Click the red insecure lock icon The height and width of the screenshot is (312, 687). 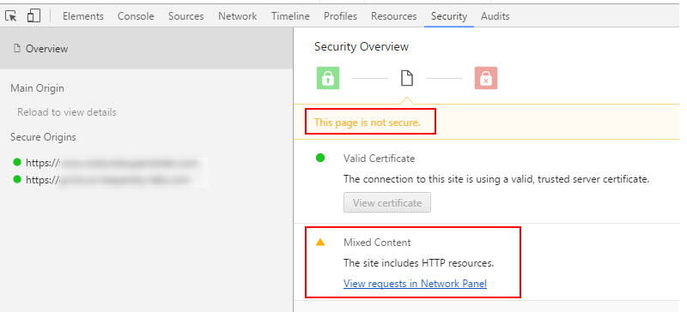tap(485, 78)
